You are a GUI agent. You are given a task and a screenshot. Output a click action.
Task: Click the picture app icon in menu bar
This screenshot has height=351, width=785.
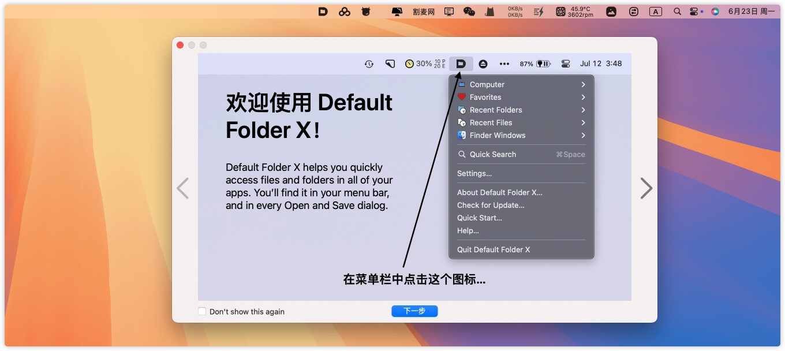coord(611,12)
